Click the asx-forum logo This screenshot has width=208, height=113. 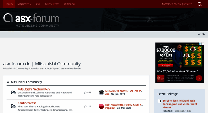click(31, 20)
